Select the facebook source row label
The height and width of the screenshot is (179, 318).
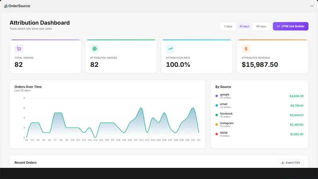226,114
